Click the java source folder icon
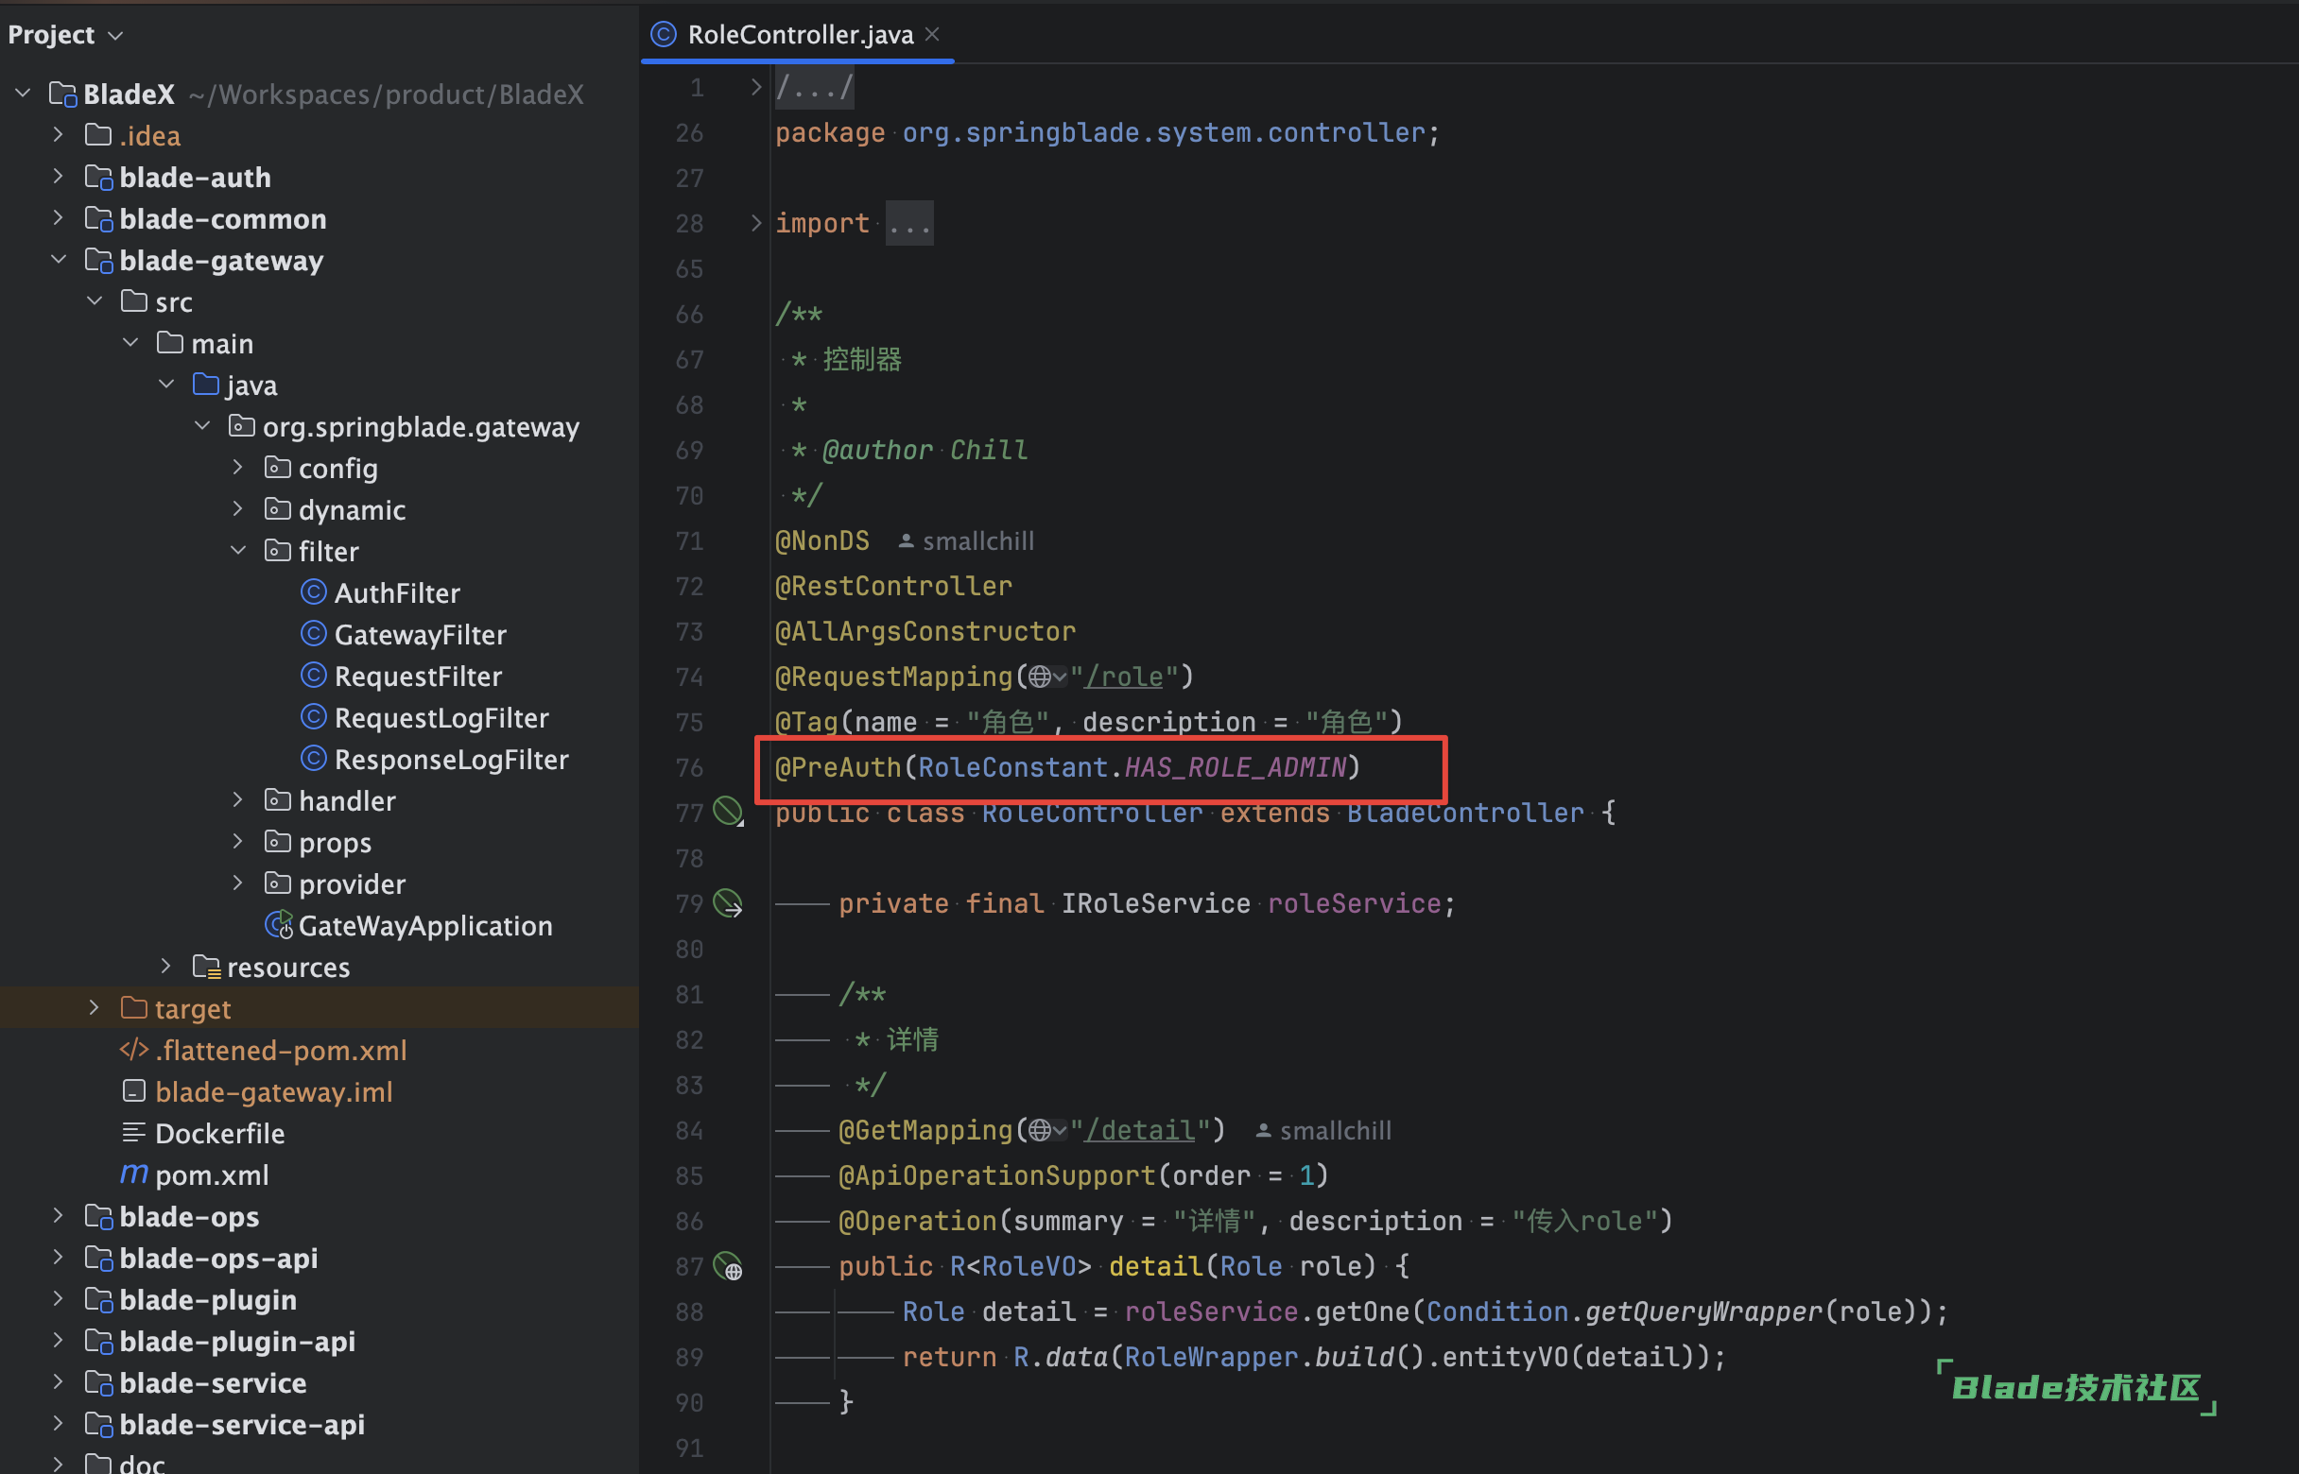Viewport: 2299px width, 1474px height. [x=206, y=384]
